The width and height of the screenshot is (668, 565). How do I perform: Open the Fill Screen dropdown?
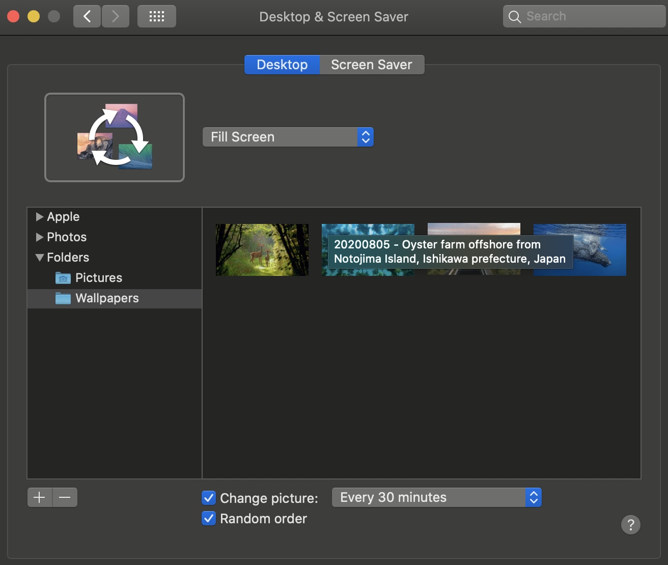[288, 137]
